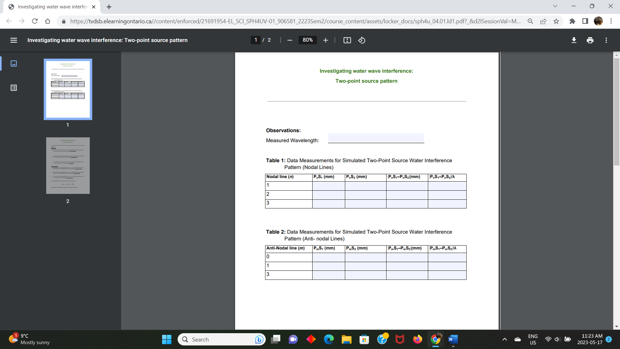
Task: Zoom in using the plus button
Action: click(325, 40)
